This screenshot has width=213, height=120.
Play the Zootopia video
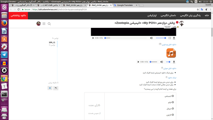(x=93, y=38)
